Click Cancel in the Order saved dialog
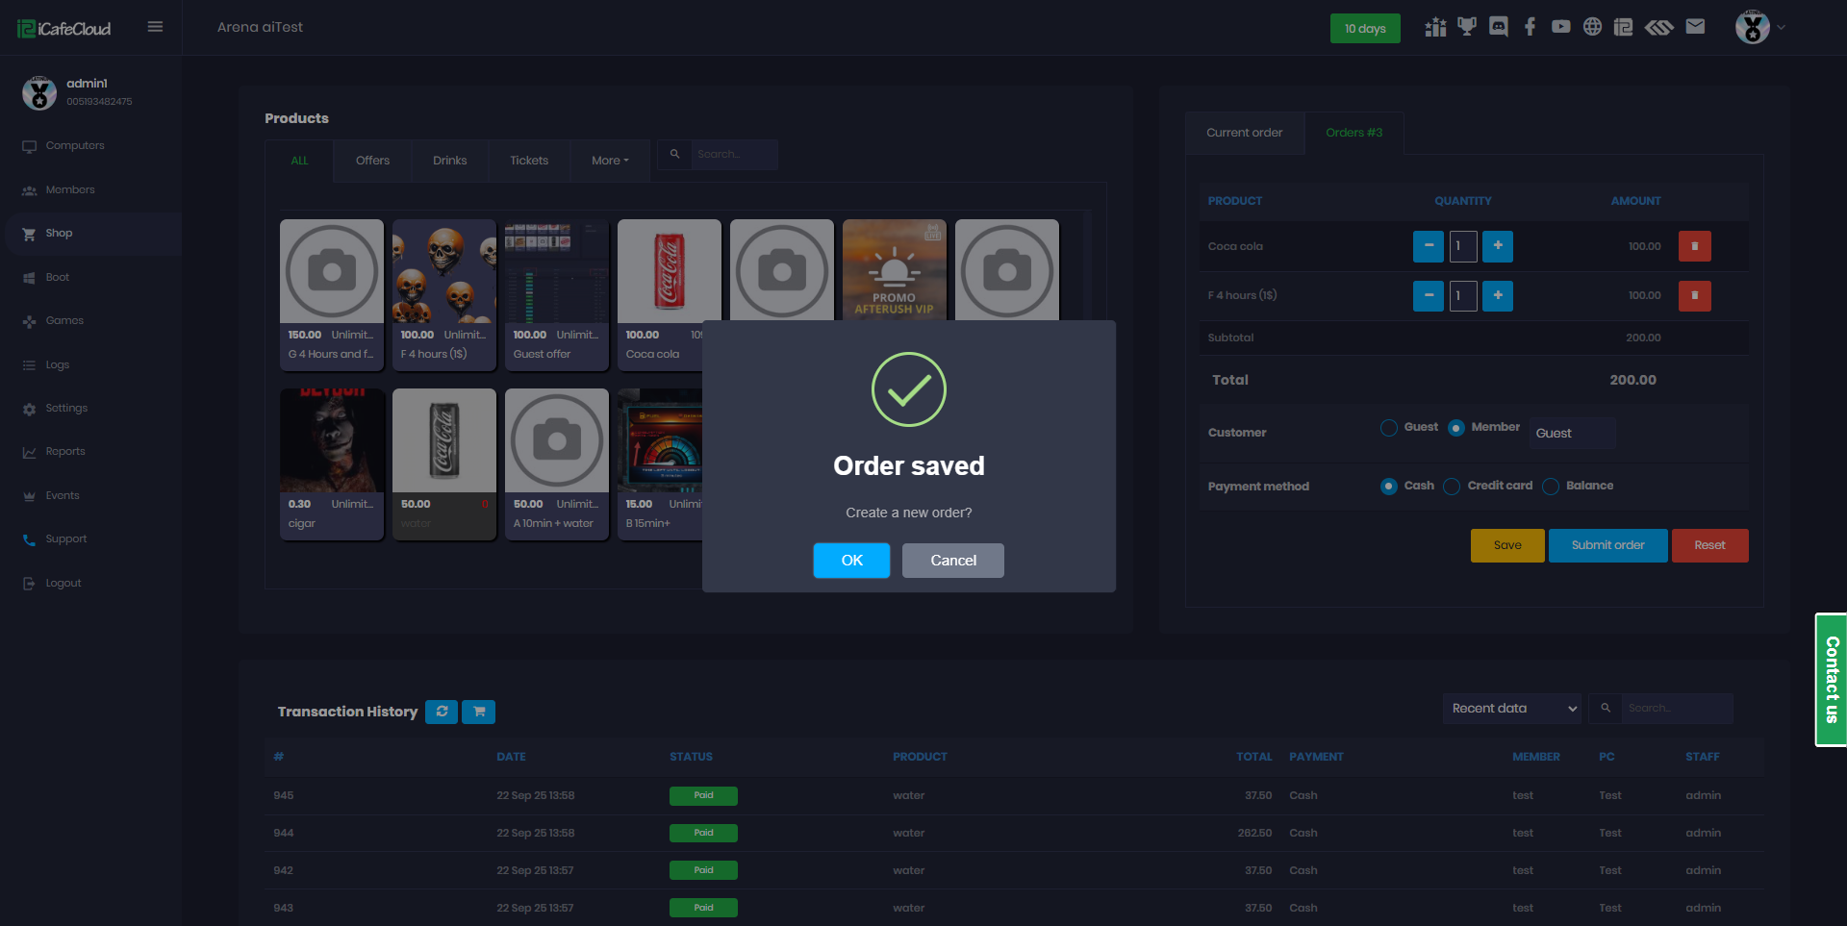The height and width of the screenshot is (926, 1847). (953, 561)
